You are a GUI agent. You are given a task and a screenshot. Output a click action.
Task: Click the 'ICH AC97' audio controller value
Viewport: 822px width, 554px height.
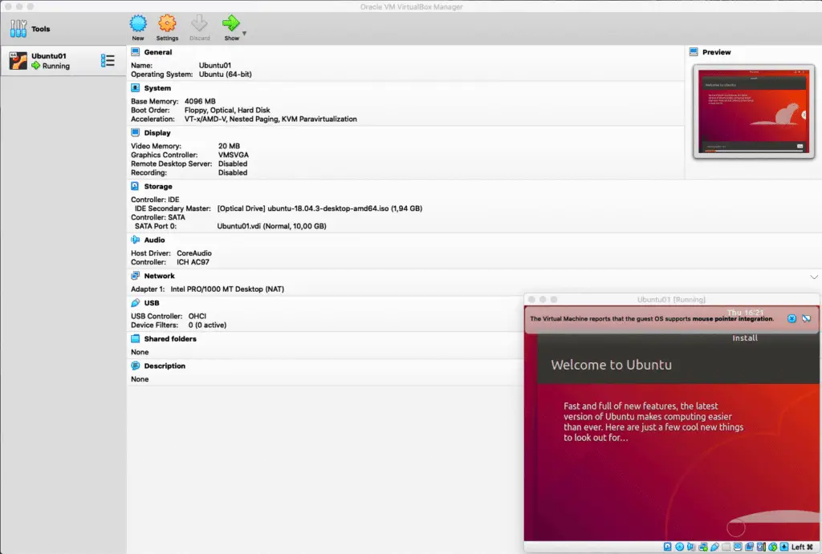(193, 262)
